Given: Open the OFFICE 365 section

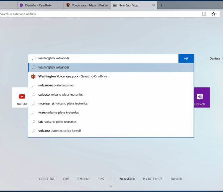Looking at the screenshot, I should pos(47,179).
